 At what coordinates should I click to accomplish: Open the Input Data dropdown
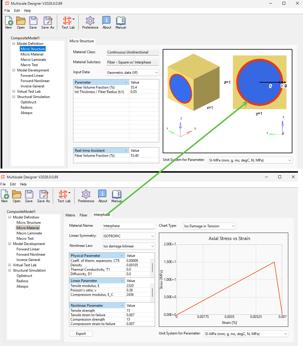pyautogui.click(x=132, y=73)
